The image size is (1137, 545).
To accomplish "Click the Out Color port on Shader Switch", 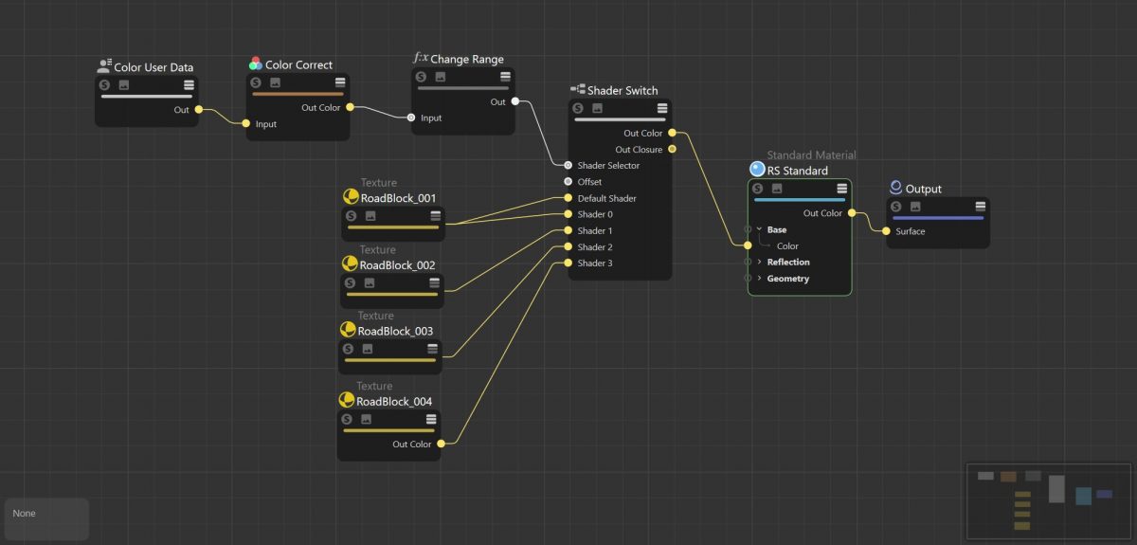I will [672, 134].
